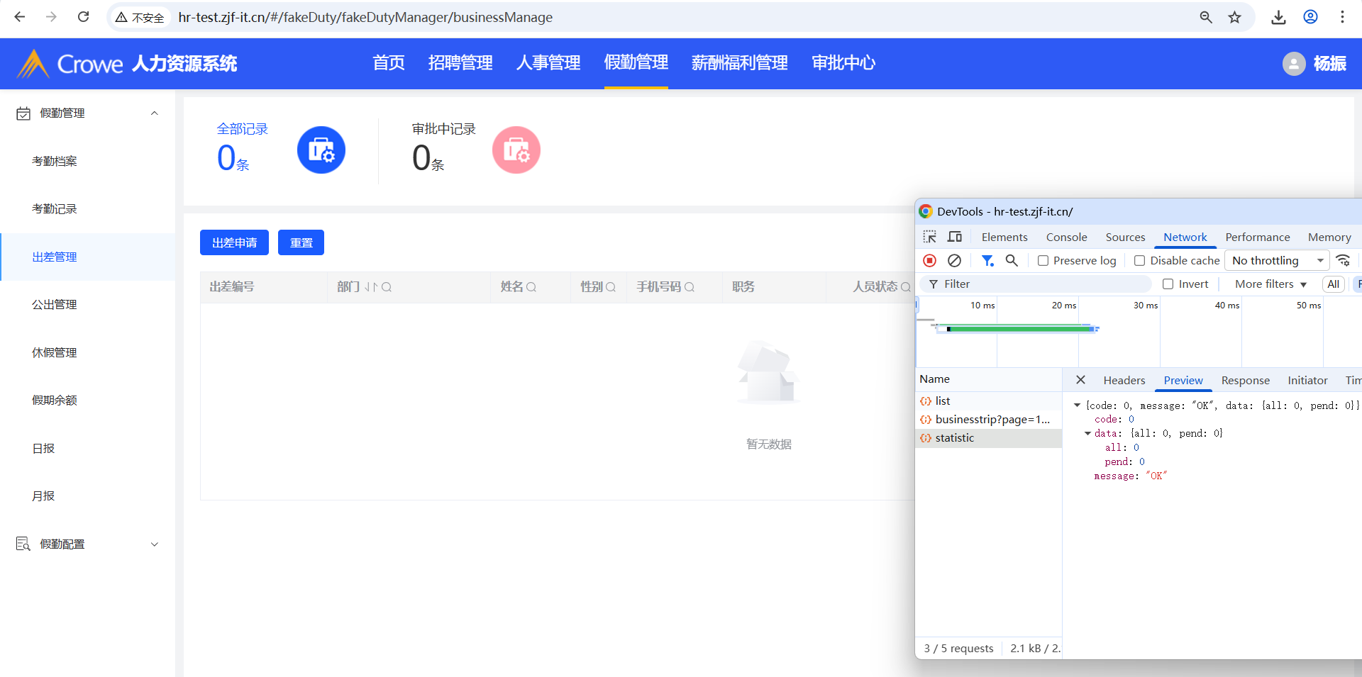Tick the Invert filter checkbox

[x=1168, y=284]
